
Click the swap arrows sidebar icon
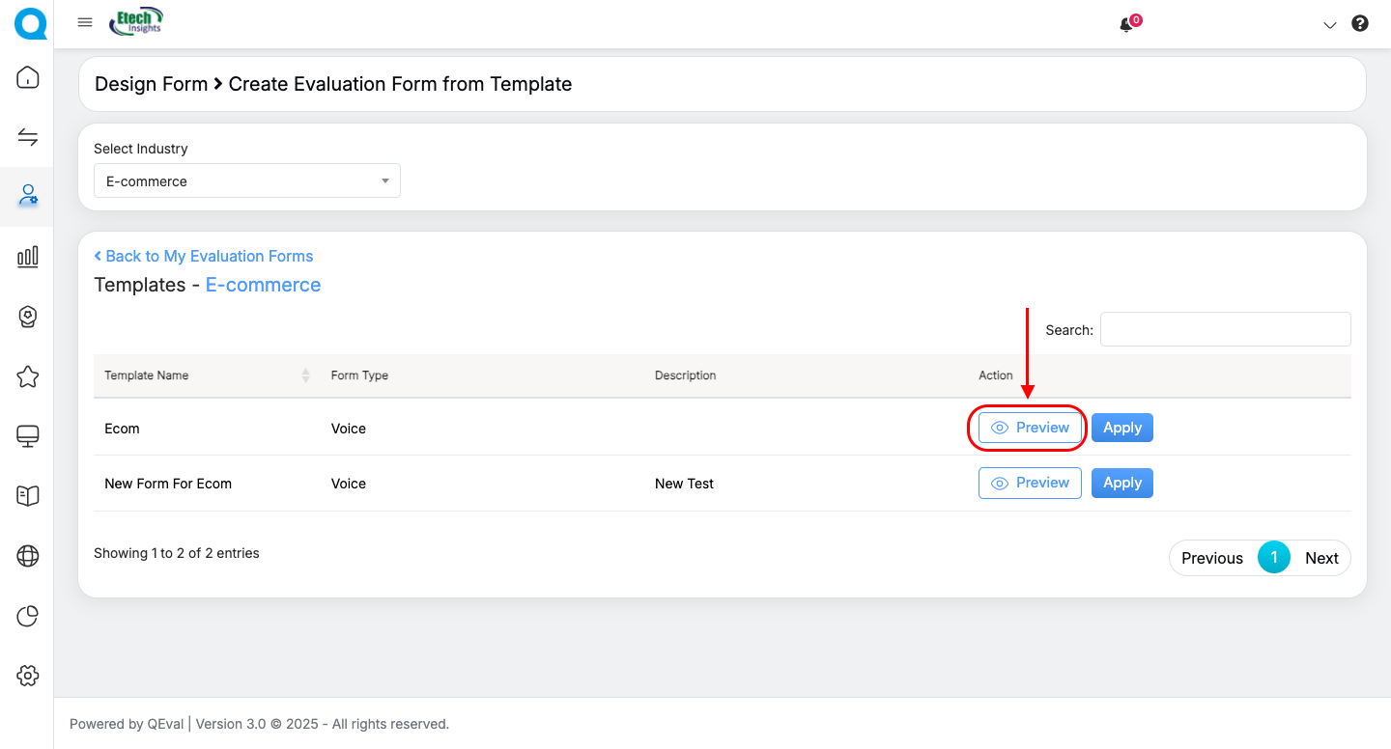pos(28,137)
